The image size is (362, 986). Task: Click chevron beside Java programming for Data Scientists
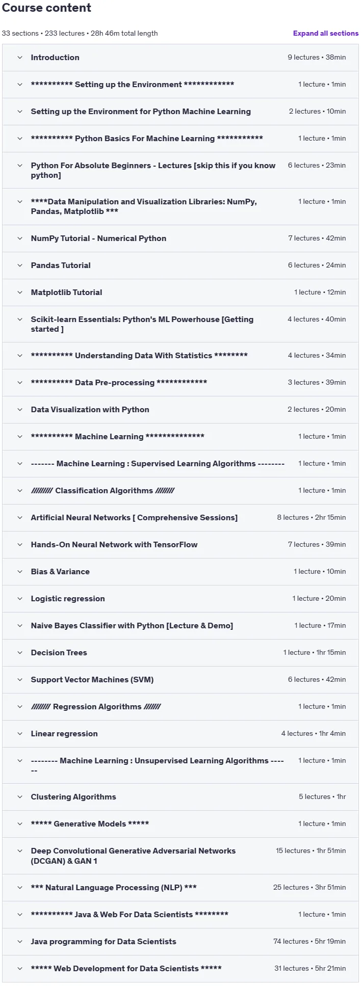[x=20, y=942]
